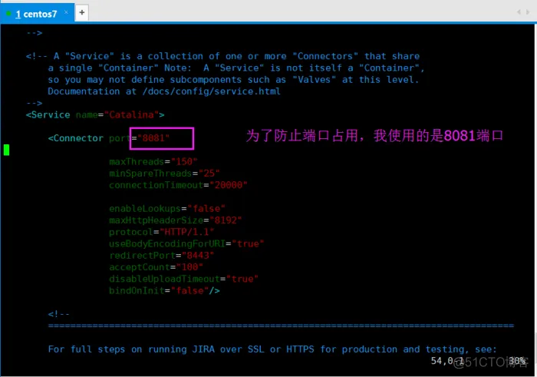Click the green connection status dot on the centos7 tab
The width and height of the screenshot is (537, 377).
click(9, 14)
